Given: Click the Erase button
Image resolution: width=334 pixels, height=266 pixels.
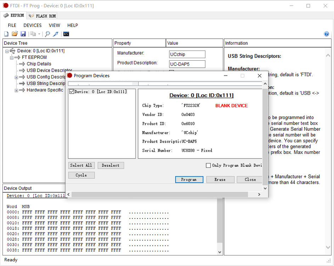Looking at the screenshot, I should coord(220,179).
